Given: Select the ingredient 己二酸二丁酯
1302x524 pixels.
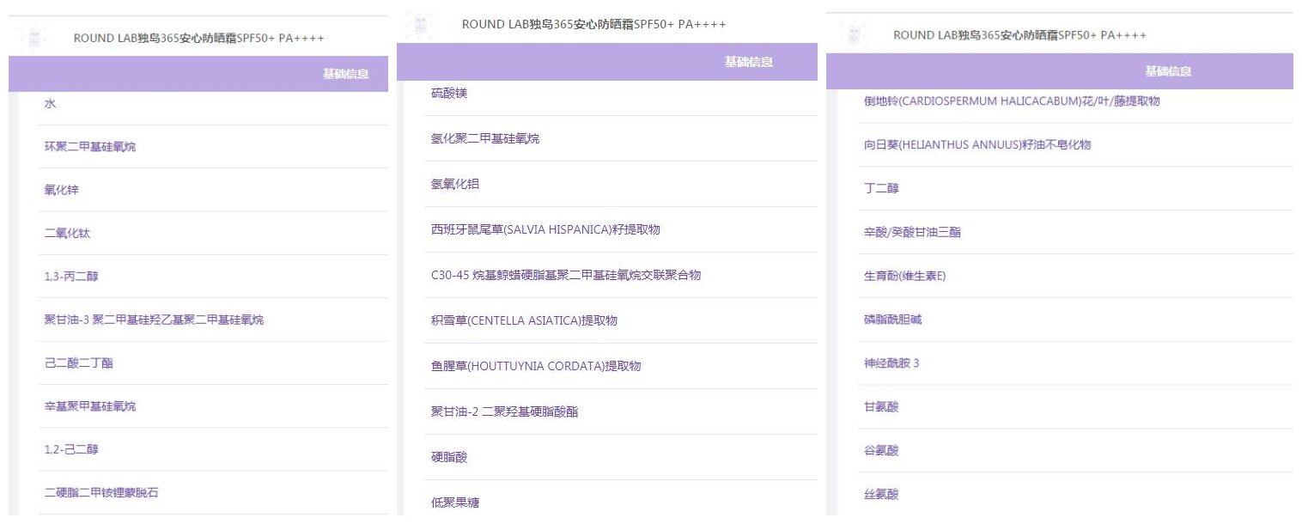Looking at the screenshot, I should 79,363.
